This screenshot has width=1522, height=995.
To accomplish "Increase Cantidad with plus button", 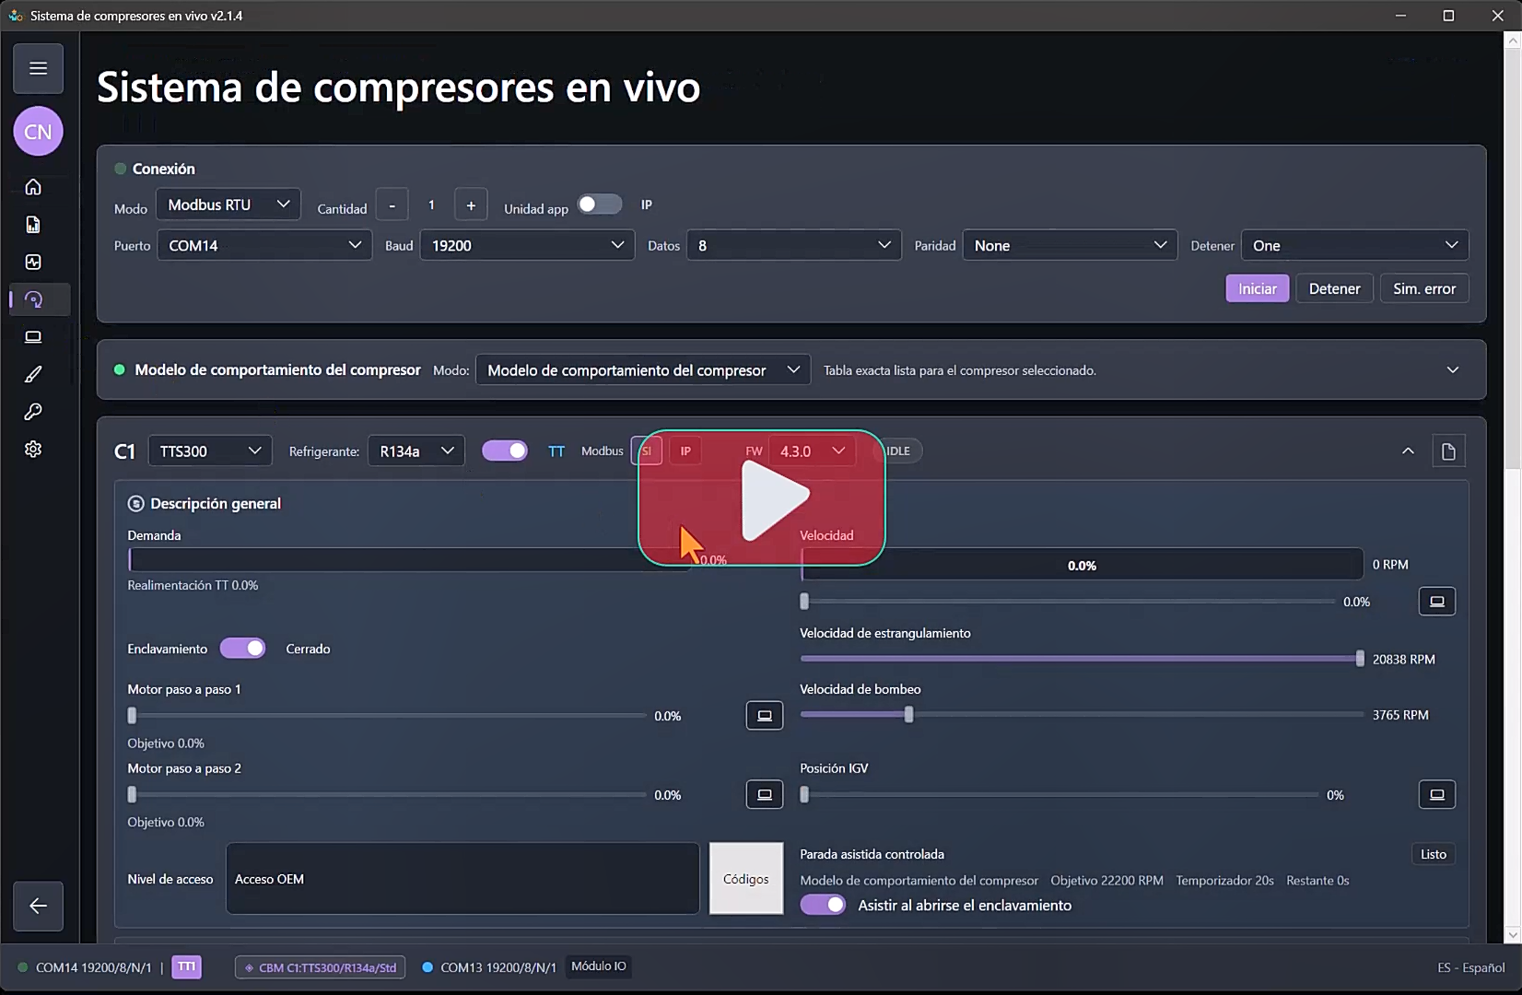I will tap(471, 205).
